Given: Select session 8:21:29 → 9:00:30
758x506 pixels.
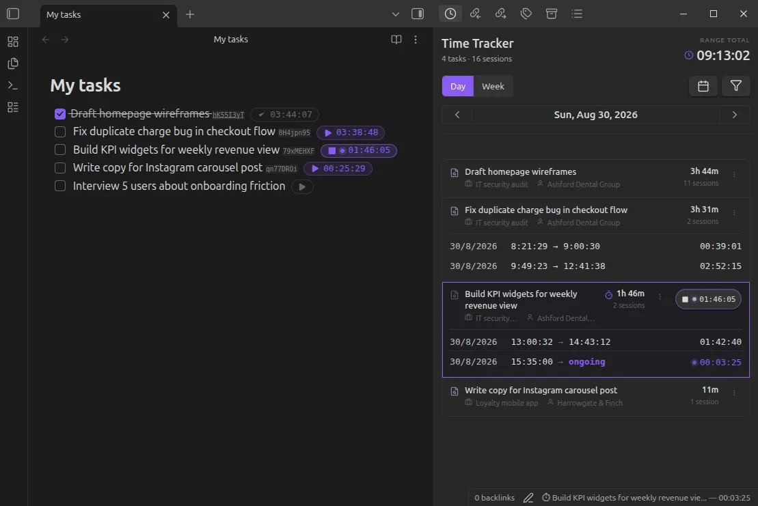Looking at the screenshot, I should tap(595, 247).
